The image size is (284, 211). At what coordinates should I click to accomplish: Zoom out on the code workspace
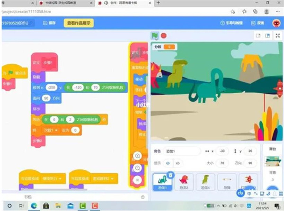137,168
